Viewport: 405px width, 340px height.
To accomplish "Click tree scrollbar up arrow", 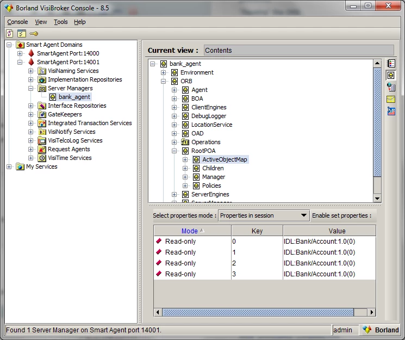I will [x=377, y=63].
